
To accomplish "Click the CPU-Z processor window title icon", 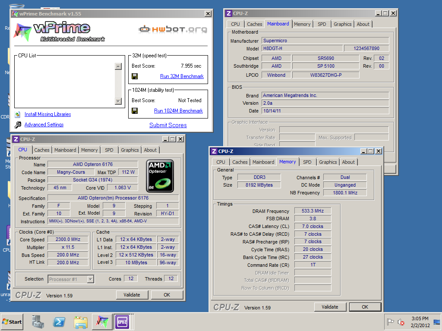I will pos(16,139).
